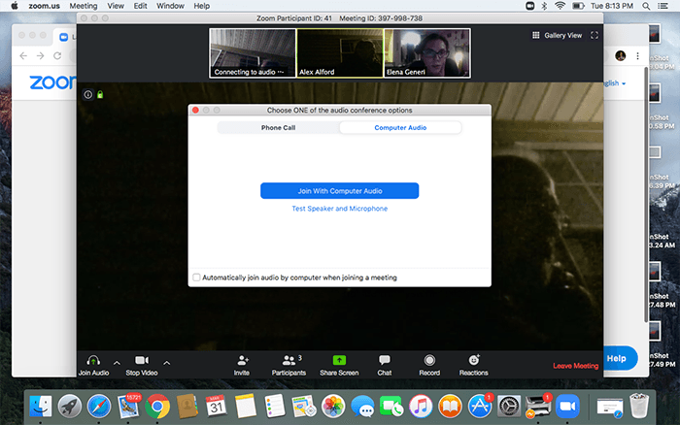Open language dropdown in browser page

[x=615, y=83]
